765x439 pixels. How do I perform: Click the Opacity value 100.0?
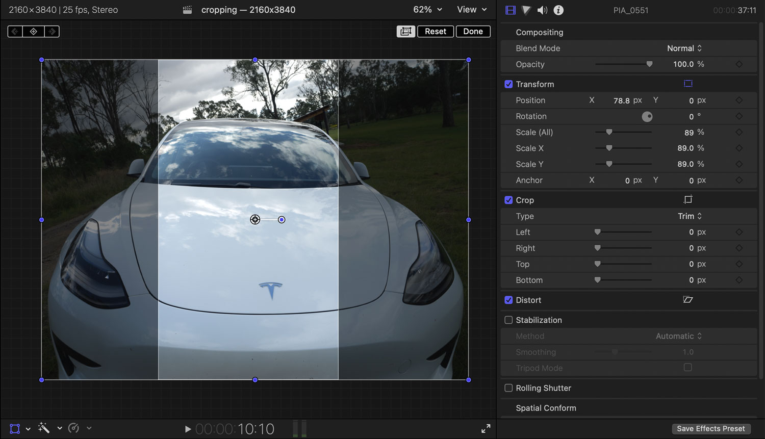[683, 64]
